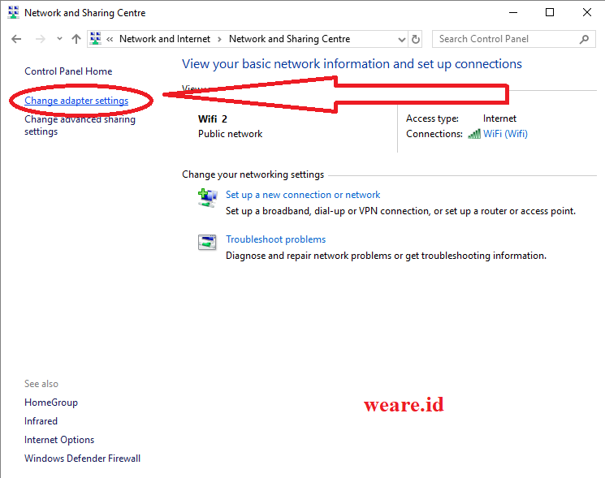
Task: Click the search magnifier icon
Action: pos(584,39)
